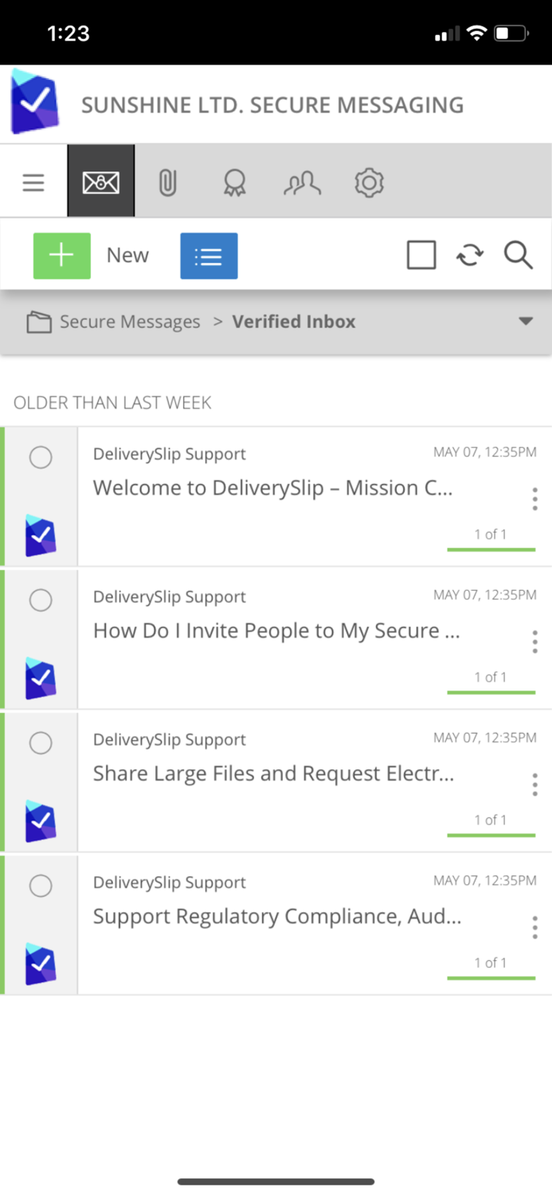Open the settings gear icon

pyautogui.click(x=368, y=182)
